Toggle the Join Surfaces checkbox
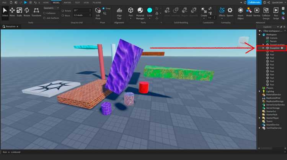287x160 pixels. [44, 18]
